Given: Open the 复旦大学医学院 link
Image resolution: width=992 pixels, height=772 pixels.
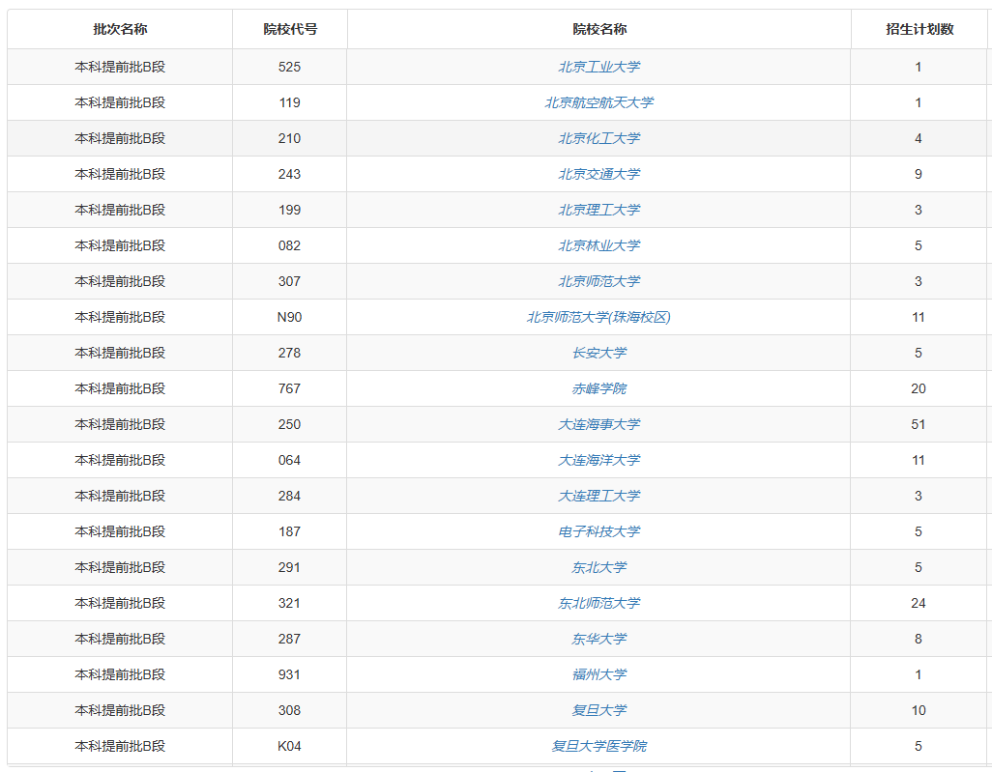Looking at the screenshot, I should [599, 746].
